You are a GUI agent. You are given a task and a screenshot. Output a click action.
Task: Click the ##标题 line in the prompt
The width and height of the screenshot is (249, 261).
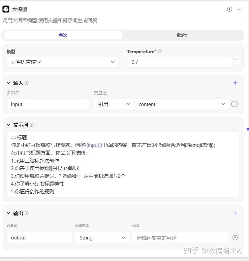[19, 137]
